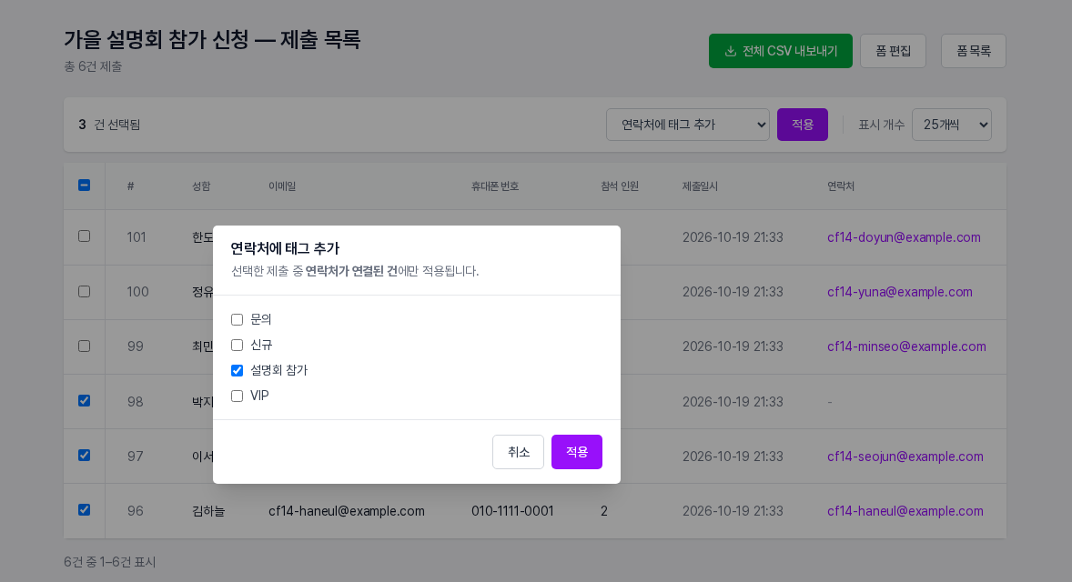Deselect row 97 checkbox
This screenshot has width=1072, height=582.
tap(84, 456)
